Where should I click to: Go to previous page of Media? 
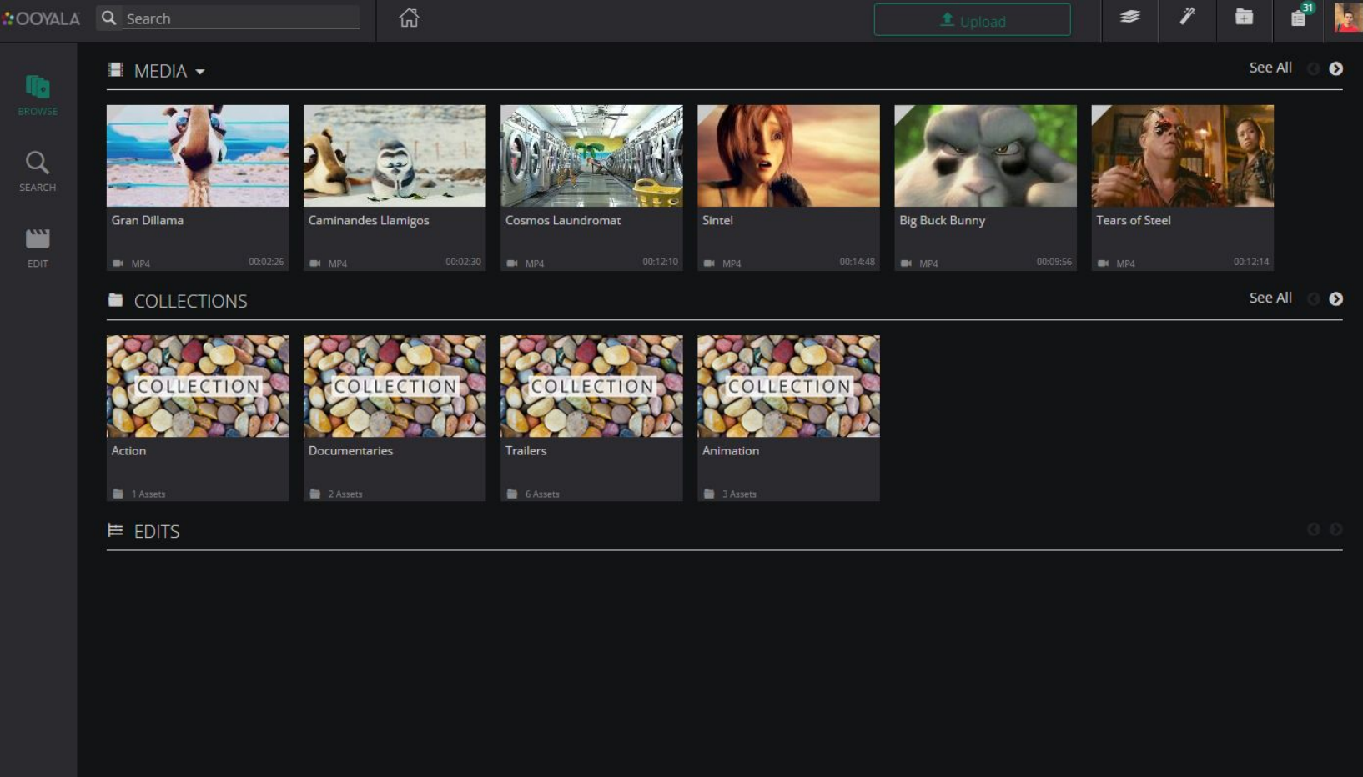coord(1313,68)
